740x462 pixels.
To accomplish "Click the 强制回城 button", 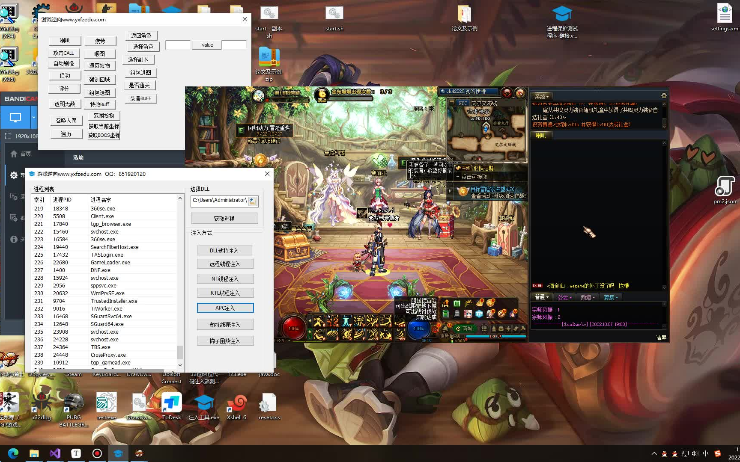I will point(99,80).
